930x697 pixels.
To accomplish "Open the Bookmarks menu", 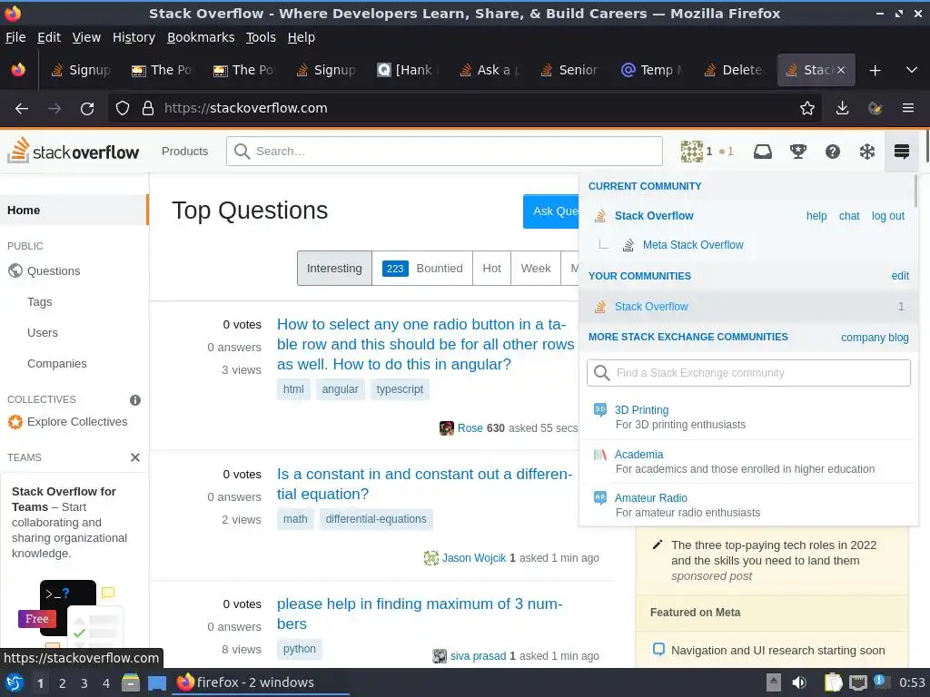I will [201, 37].
